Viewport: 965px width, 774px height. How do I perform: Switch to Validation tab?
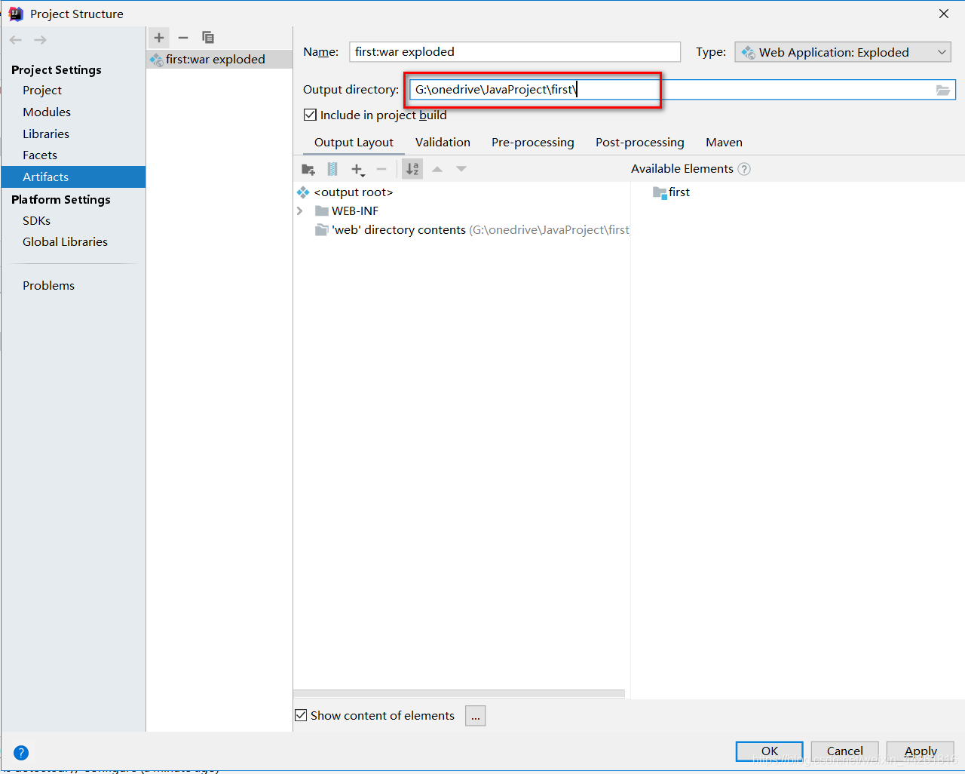pos(443,142)
